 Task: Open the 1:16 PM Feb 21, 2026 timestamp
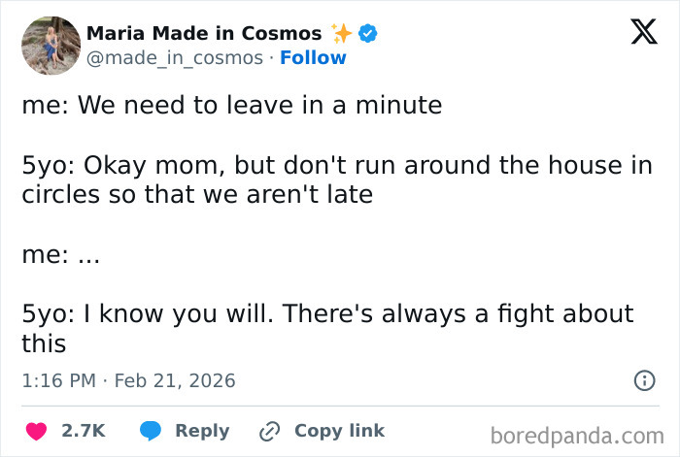[128, 380]
